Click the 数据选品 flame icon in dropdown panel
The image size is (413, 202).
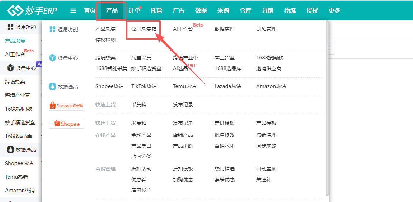pos(52,87)
